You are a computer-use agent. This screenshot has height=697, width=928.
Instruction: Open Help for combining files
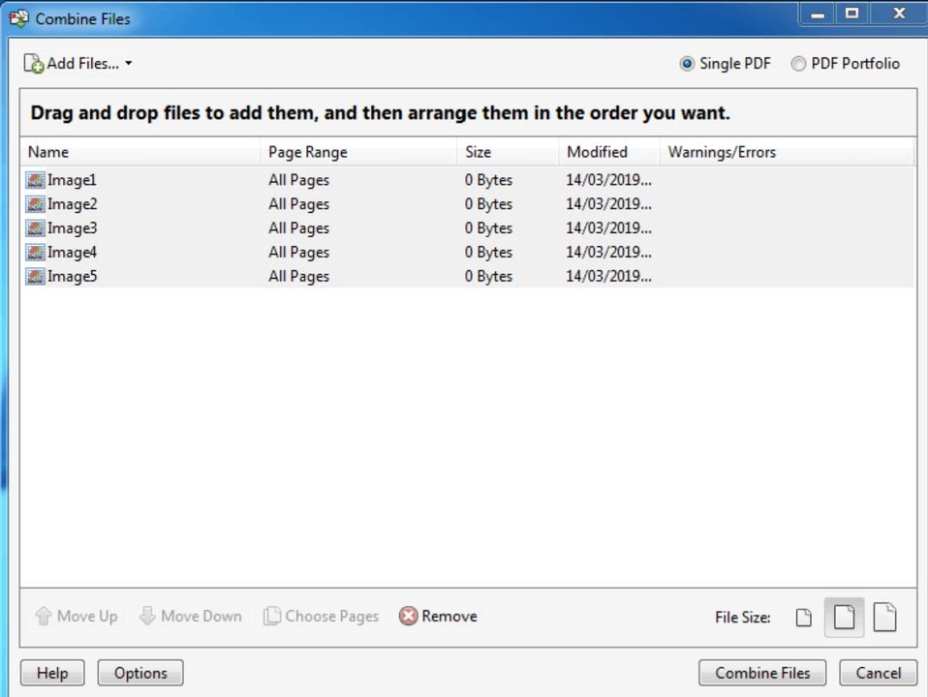[51, 672]
